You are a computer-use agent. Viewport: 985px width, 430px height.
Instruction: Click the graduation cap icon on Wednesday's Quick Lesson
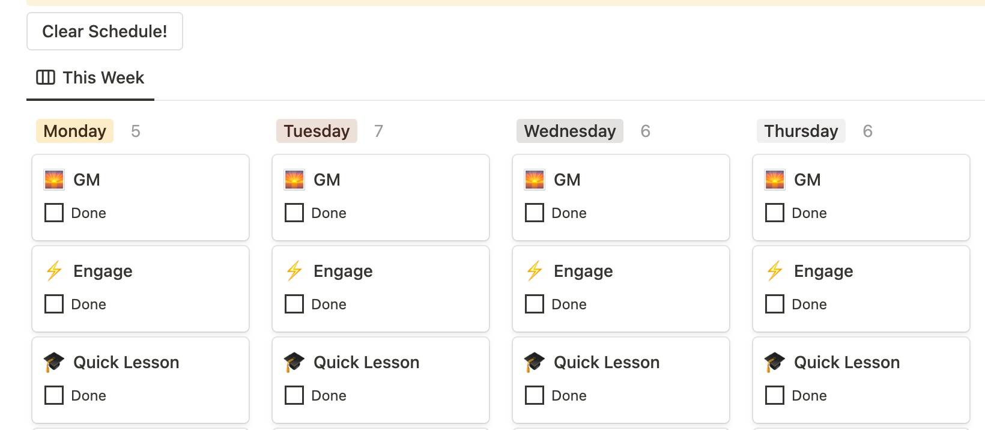pos(534,362)
